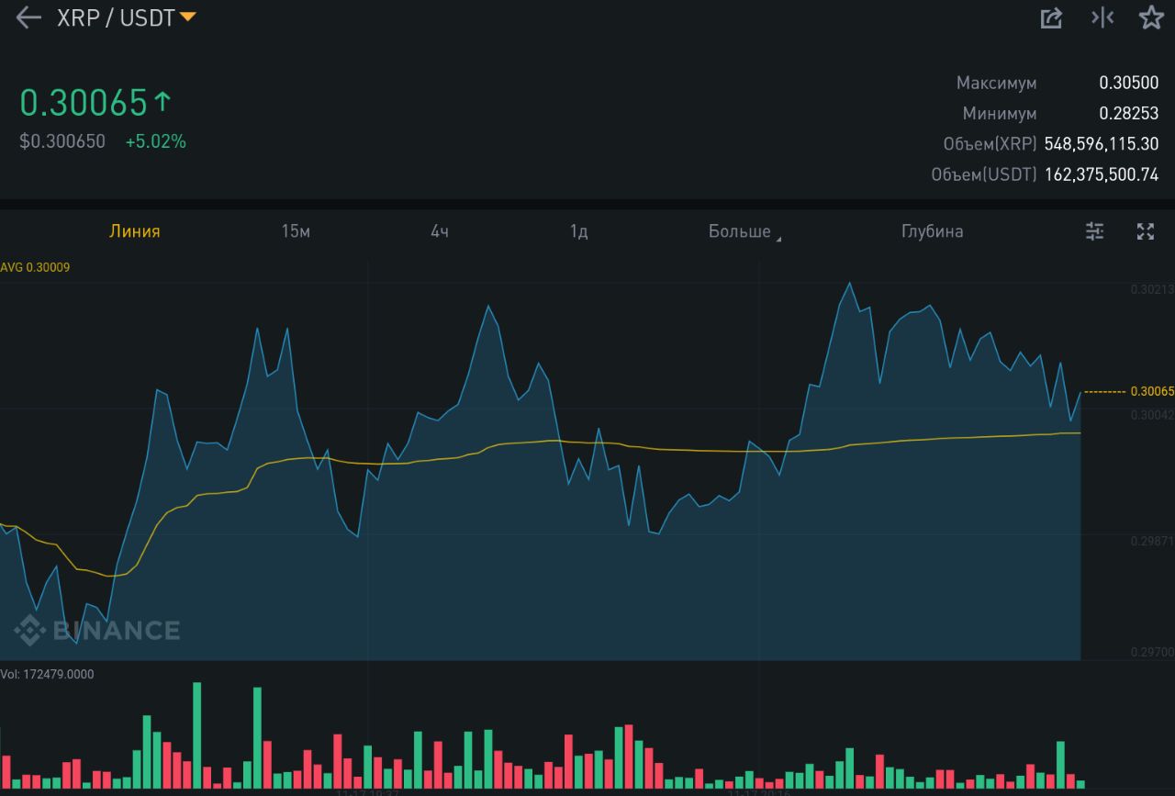Click the Vol: 172479.0000 volume label
This screenshot has width=1175, height=796.
(x=48, y=674)
